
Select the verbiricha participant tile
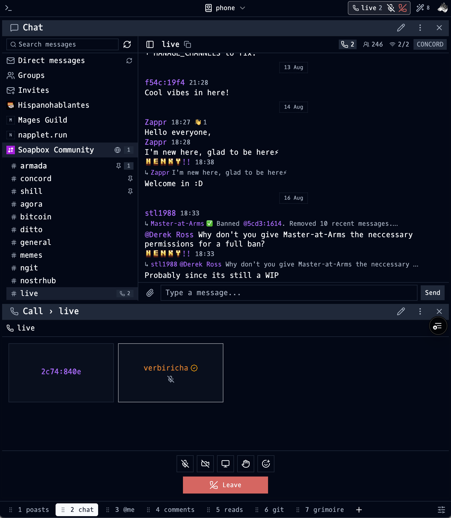(x=171, y=373)
